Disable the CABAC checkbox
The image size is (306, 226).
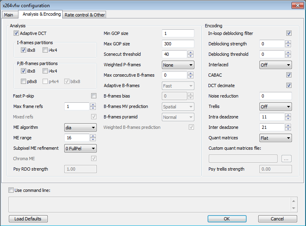click(x=289, y=75)
